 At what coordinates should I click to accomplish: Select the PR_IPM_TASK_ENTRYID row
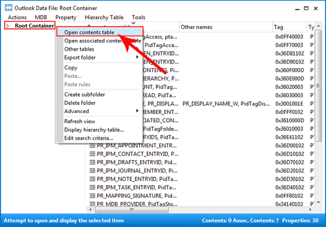click(201, 188)
